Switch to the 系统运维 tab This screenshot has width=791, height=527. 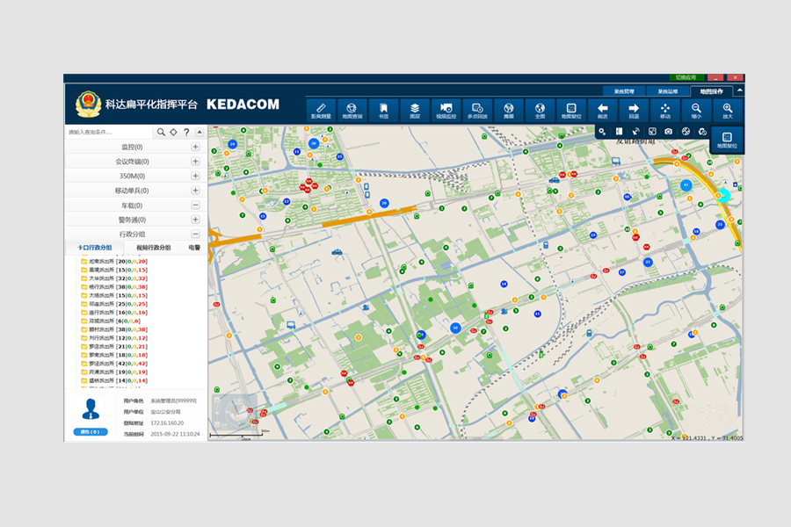[667, 91]
